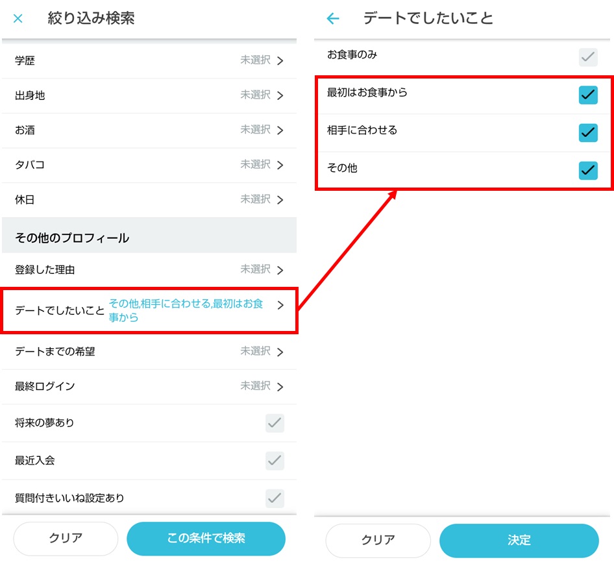Close the 絞り込み検索 screen with X icon

tap(18, 19)
